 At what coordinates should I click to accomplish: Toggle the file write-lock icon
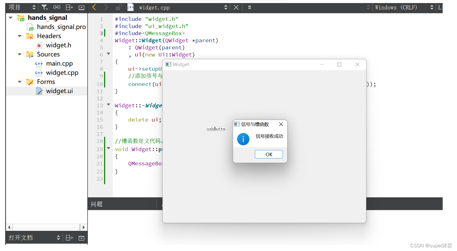[x=119, y=7]
